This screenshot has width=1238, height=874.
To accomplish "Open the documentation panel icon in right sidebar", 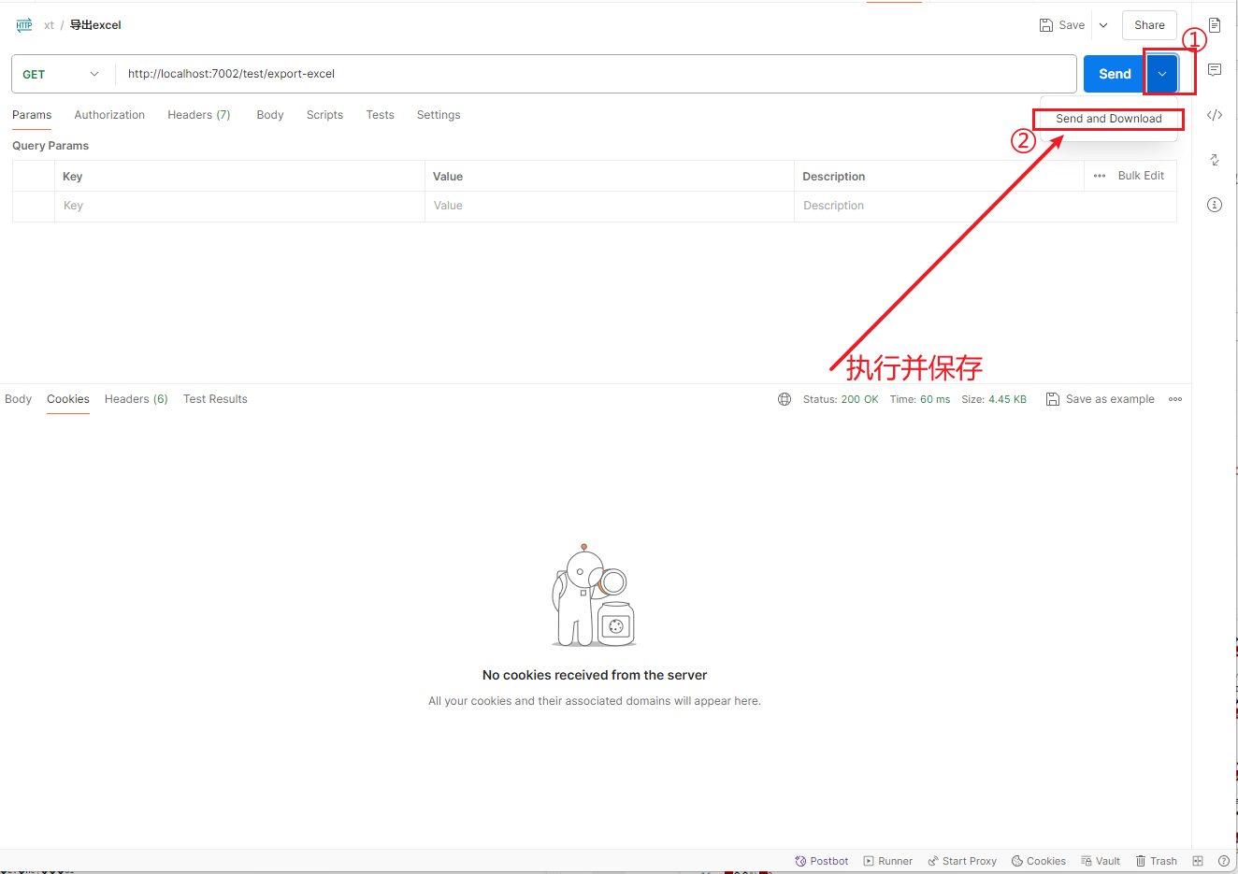I will click(x=1215, y=25).
